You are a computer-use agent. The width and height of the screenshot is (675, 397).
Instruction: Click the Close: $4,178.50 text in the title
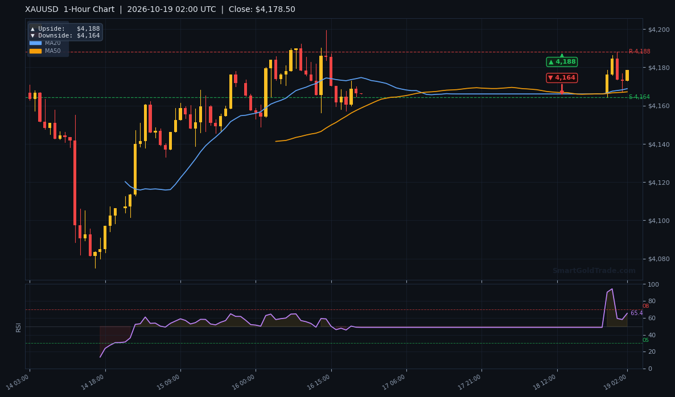(262, 10)
